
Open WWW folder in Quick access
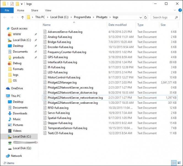(x=17, y=34)
